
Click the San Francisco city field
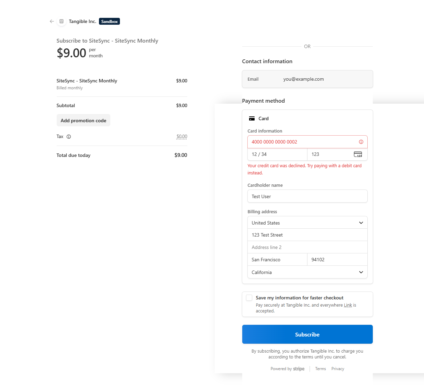277,260
